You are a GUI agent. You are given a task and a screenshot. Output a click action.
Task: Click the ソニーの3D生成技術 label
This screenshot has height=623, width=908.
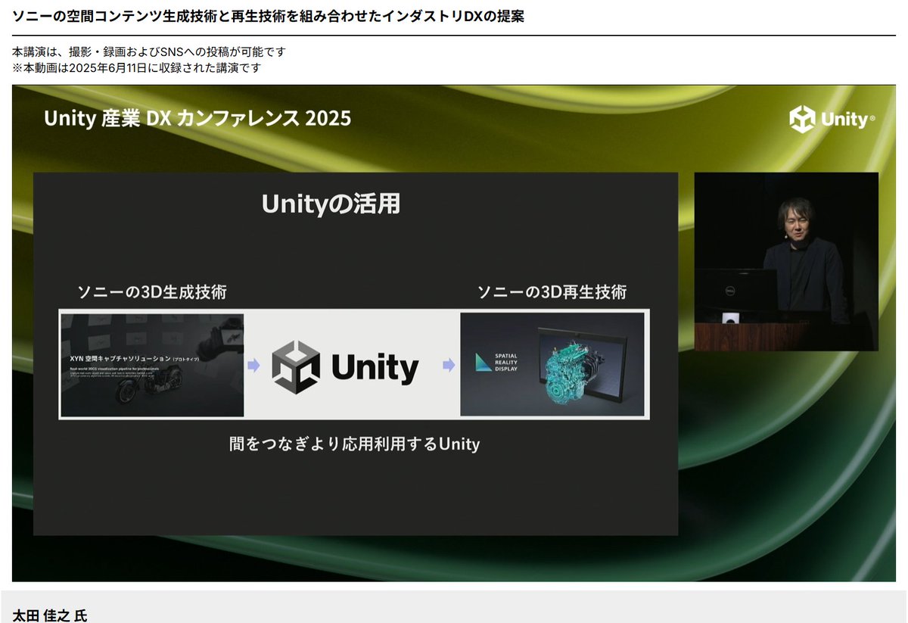(x=152, y=292)
